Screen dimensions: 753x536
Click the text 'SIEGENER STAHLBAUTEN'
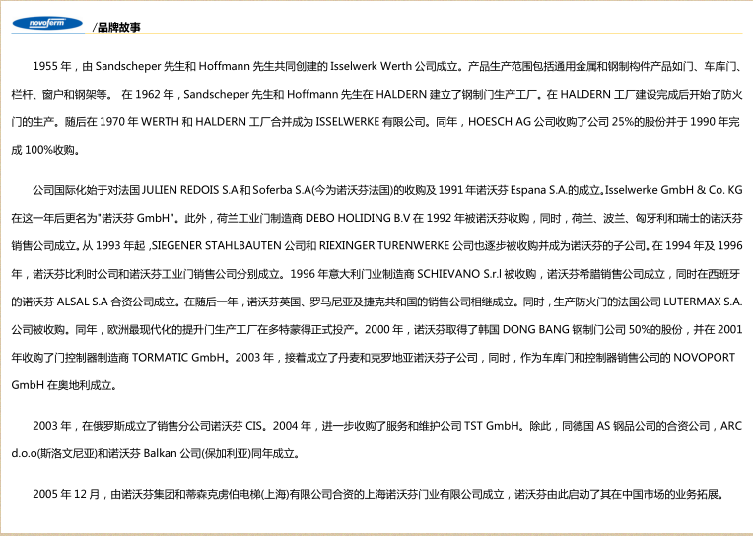[x=217, y=246]
